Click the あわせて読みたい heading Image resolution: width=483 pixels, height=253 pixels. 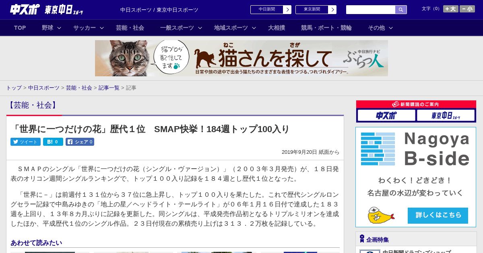click(x=36, y=243)
